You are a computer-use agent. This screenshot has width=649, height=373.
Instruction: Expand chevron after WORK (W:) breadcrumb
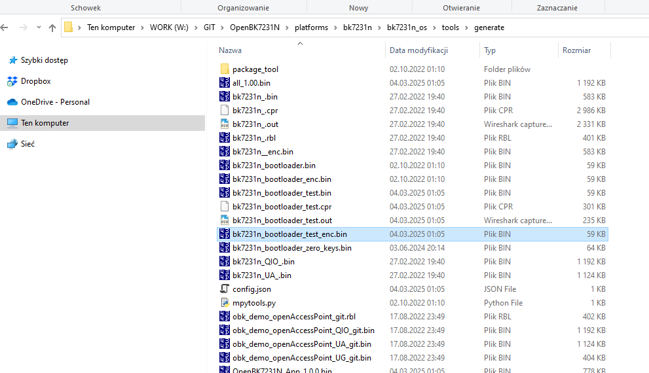196,27
